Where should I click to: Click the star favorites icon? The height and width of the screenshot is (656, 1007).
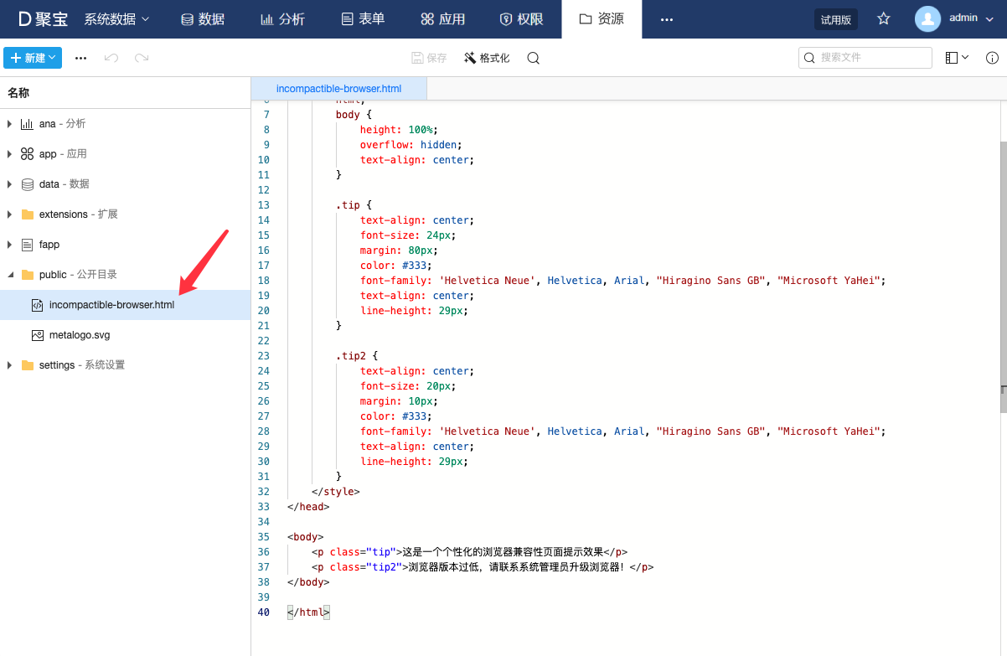883,18
